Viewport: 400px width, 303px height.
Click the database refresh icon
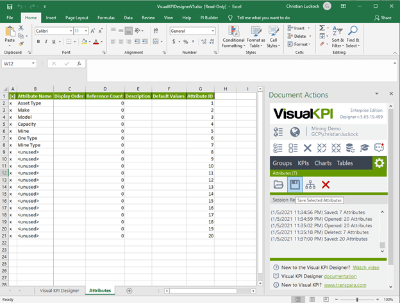[x=350, y=148]
